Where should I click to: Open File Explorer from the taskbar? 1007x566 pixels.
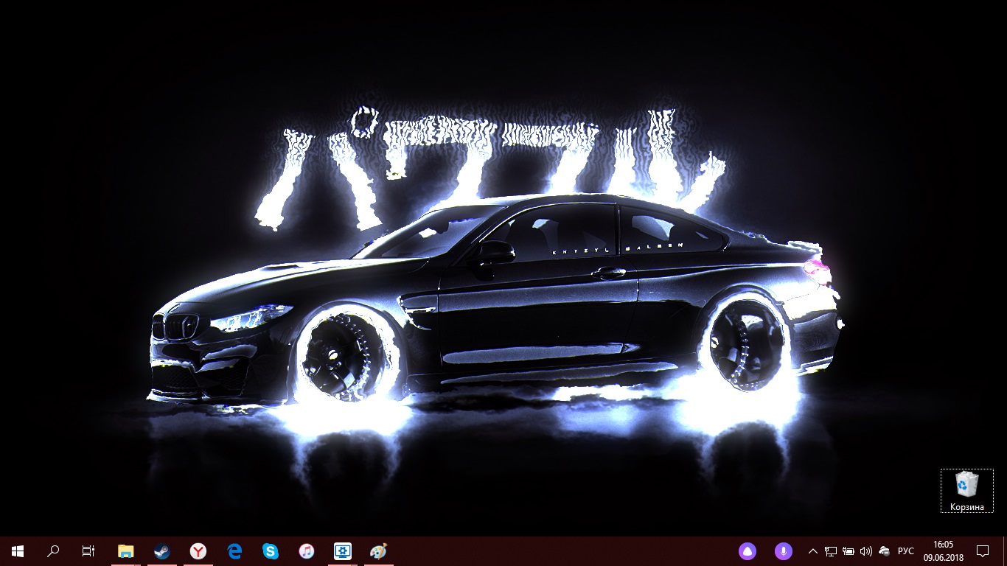126,551
